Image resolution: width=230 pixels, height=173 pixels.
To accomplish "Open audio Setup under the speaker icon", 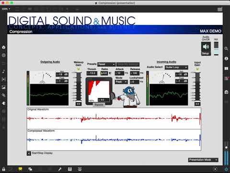I will (206, 53).
